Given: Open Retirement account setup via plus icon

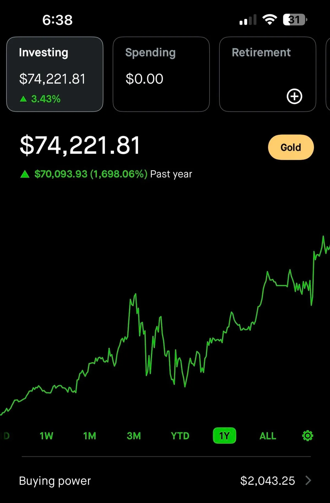Looking at the screenshot, I should (295, 96).
